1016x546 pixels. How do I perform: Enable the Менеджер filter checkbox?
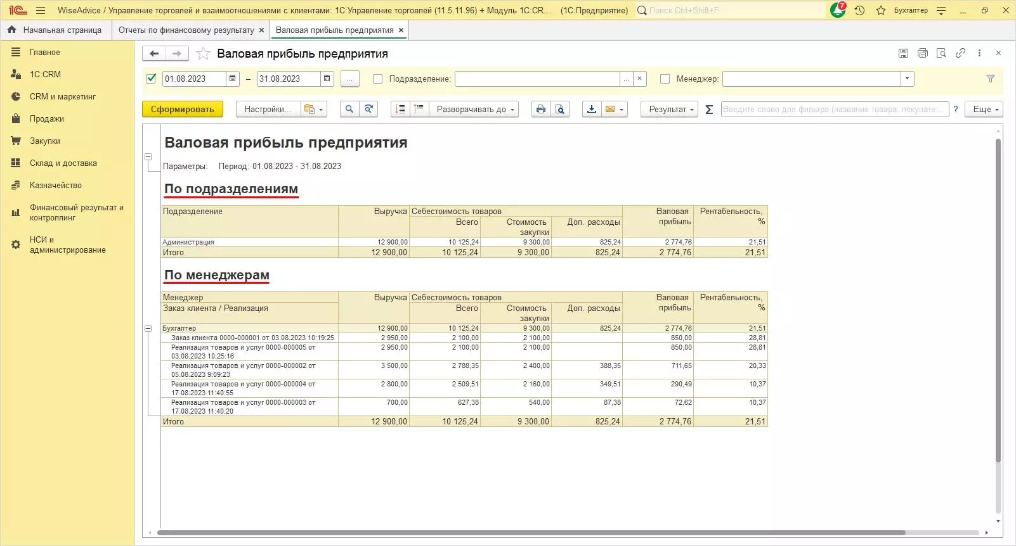[665, 79]
